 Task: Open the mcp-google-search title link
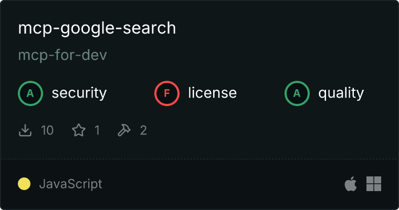point(97,28)
